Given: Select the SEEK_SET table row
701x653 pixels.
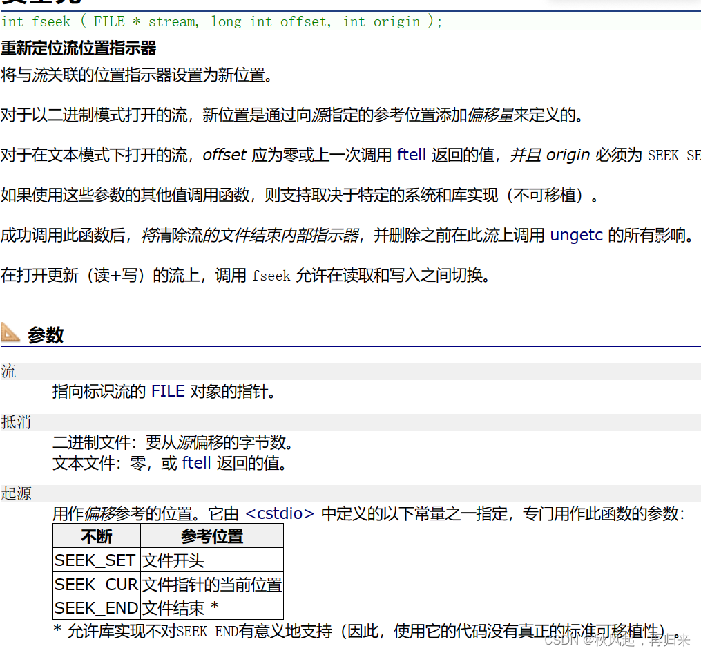Looking at the screenshot, I should [95, 560].
